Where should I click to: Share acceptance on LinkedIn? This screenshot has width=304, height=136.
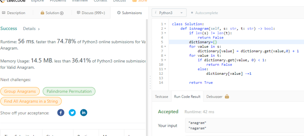tap(84, 113)
